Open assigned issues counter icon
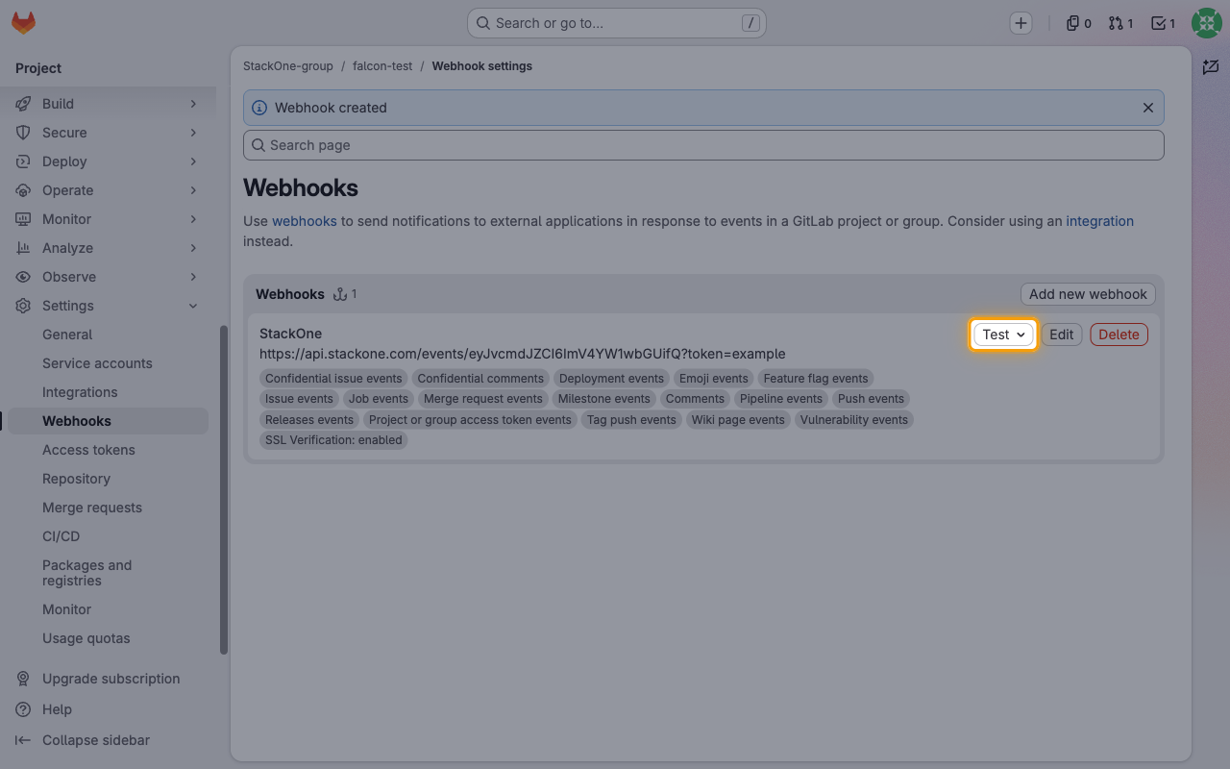The image size is (1230, 769). click(x=1079, y=23)
